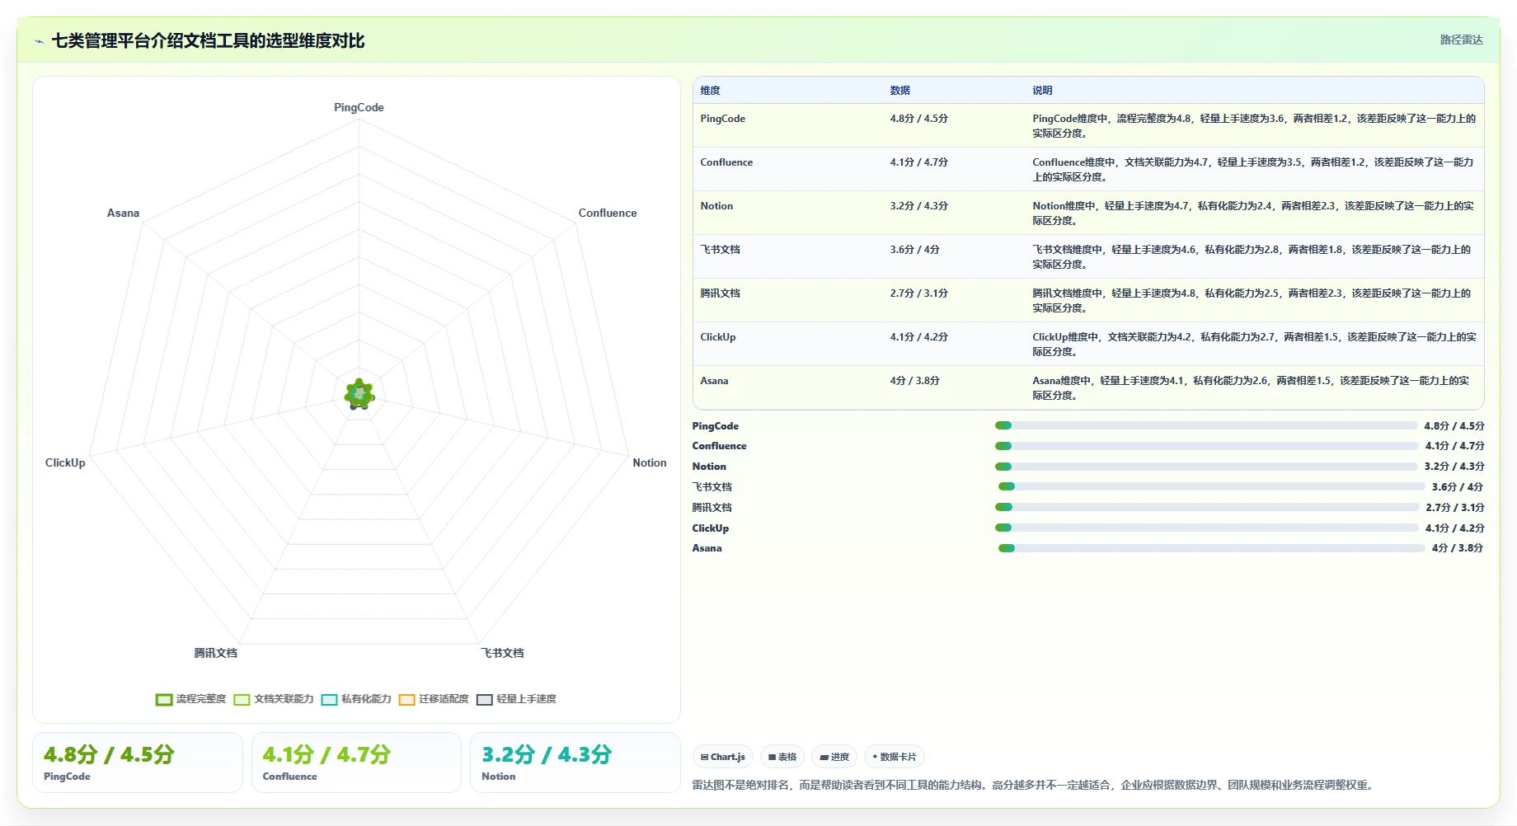Screen dimensions: 1517x826
Task: Click the Confluence axis label on the radar
Action: click(608, 213)
